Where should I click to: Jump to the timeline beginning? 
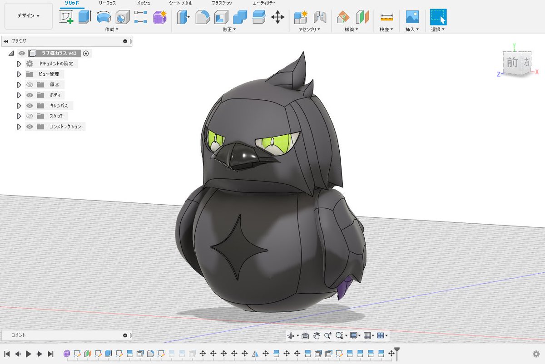click(x=7, y=354)
